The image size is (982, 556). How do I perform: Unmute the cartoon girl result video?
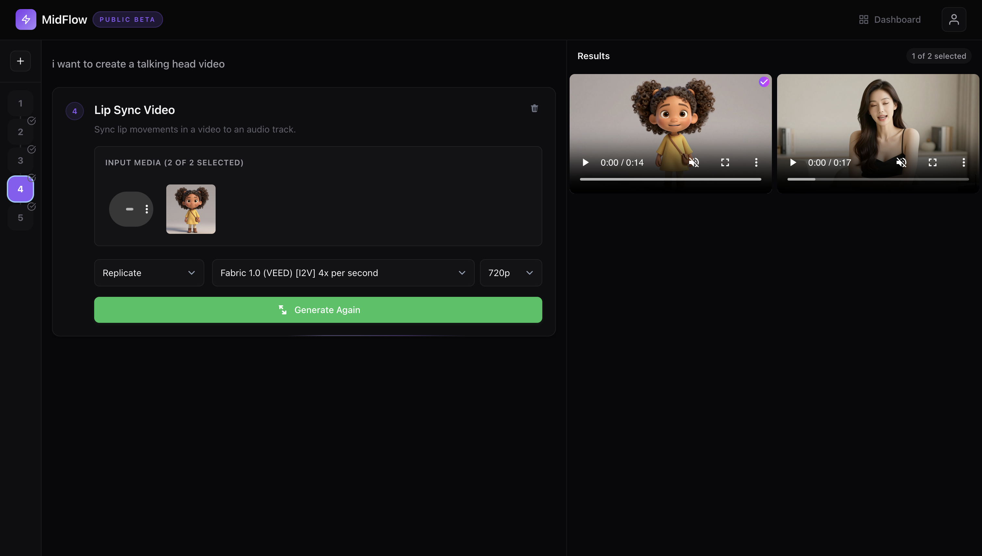click(694, 163)
